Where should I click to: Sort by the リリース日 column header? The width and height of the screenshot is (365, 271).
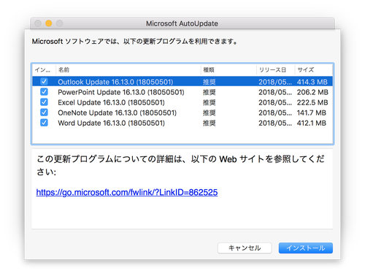276,70
